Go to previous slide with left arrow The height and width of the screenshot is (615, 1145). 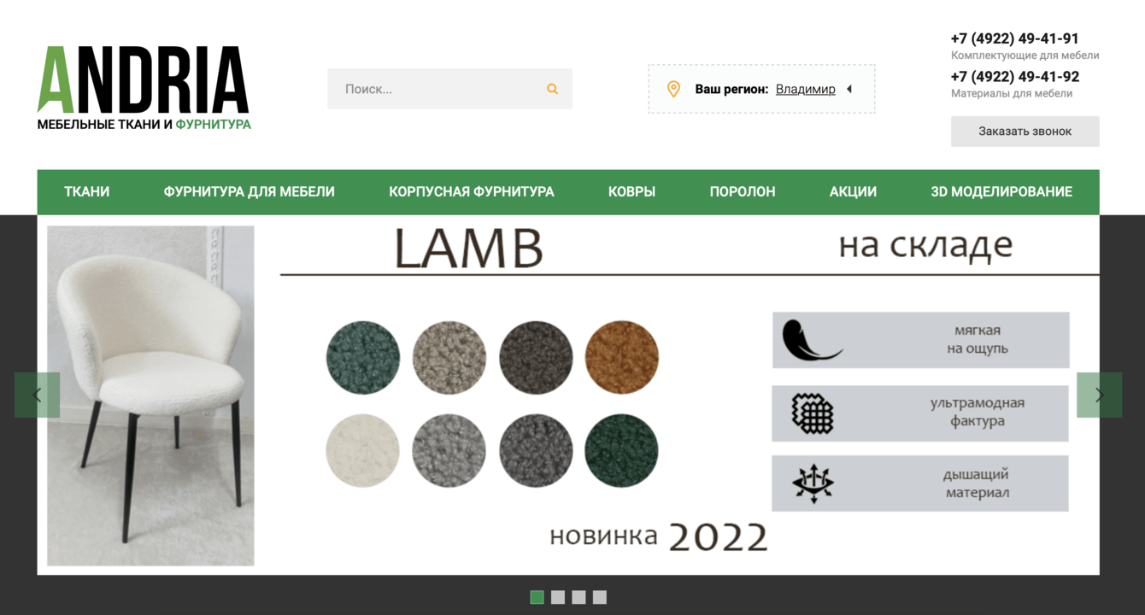37,395
